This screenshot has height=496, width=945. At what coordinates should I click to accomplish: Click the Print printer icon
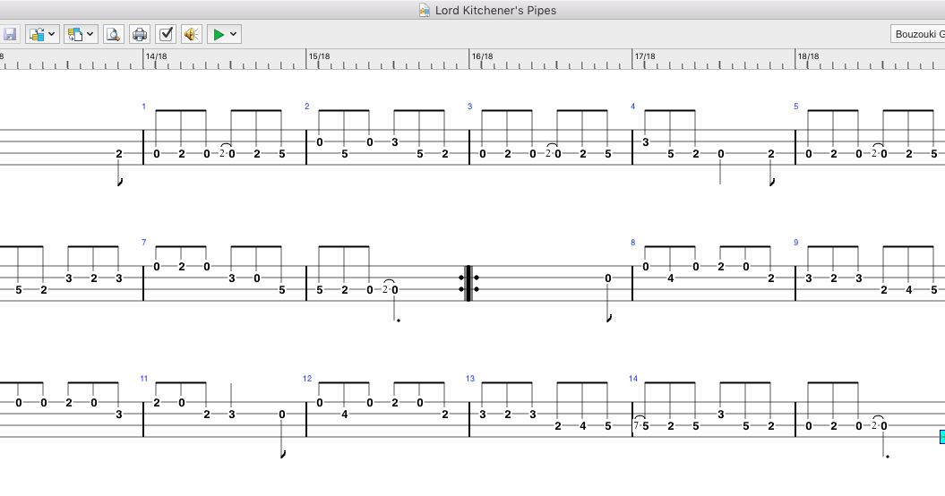pos(140,34)
